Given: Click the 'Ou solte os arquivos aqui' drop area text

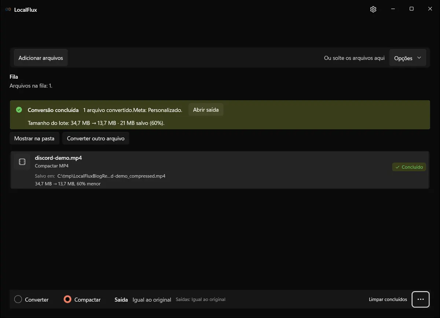Looking at the screenshot, I should coord(354,58).
